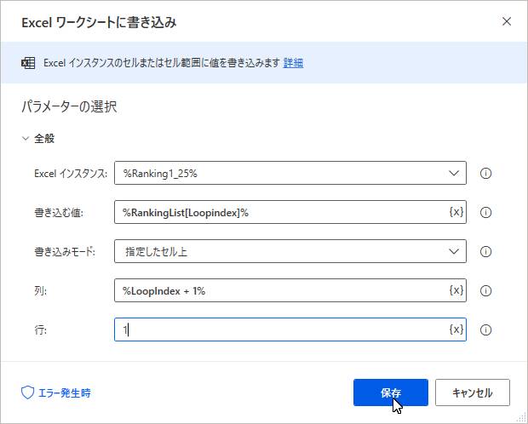Viewport: 528px width, 424px height.
Task: Open variable picker {x} for 書き込む値
Action: [456, 212]
